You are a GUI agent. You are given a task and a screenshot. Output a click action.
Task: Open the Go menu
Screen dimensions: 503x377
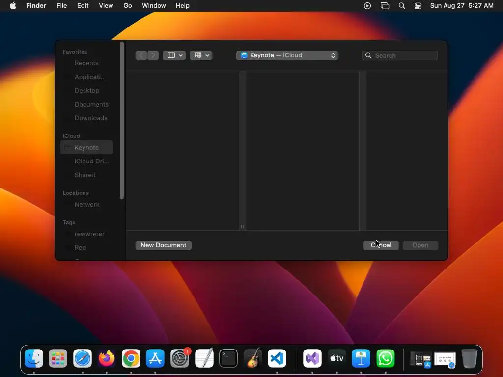[128, 6]
